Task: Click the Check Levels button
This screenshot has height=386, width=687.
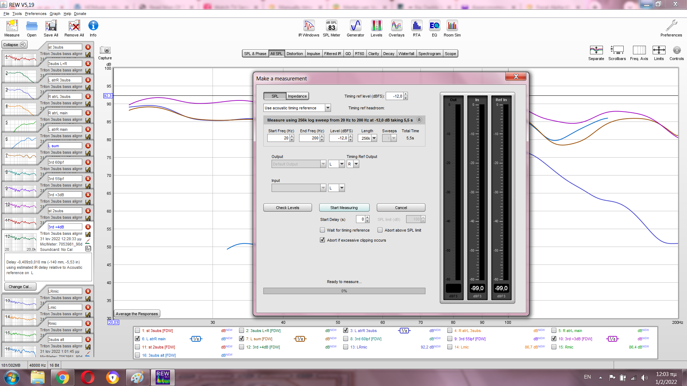Action: point(287,208)
